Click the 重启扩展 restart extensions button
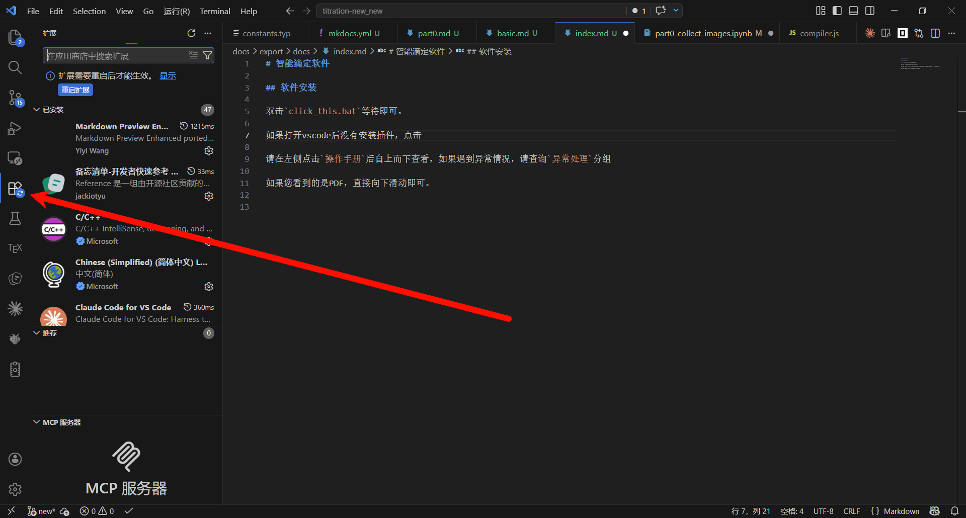The height and width of the screenshot is (518, 966). [x=75, y=90]
